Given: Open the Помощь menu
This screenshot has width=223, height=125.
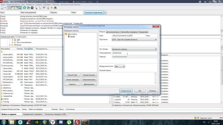Looking at the screenshot, I should coord(55,5).
